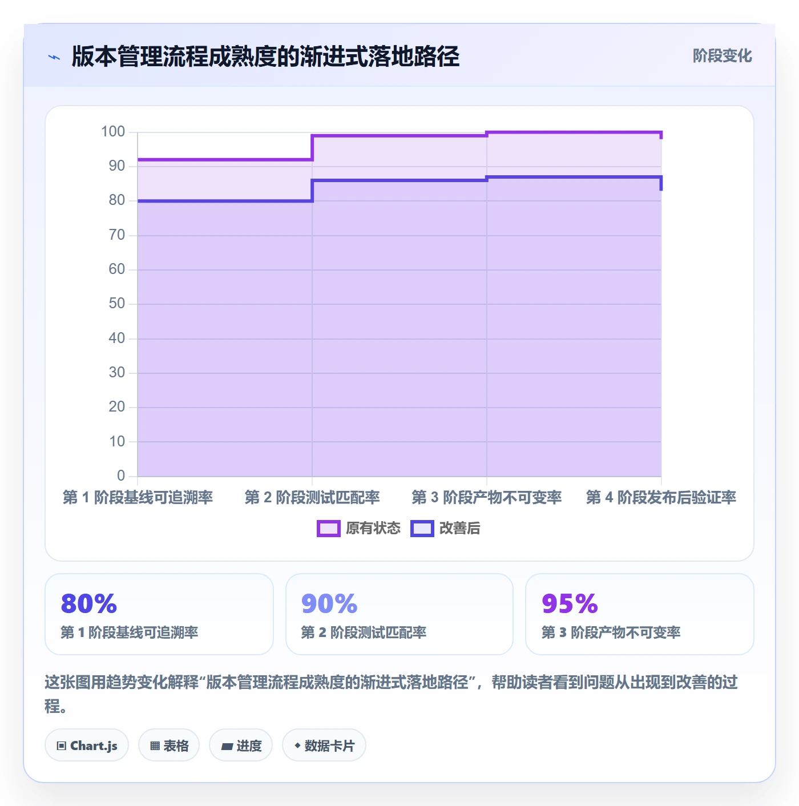
Task: Click the y-axis value 100
Action: point(113,132)
